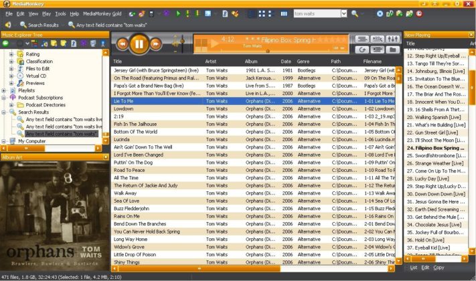The height and width of the screenshot is (281, 476).
Task: Open the equalizer sliders button in player
Action: tap(393, 39)
